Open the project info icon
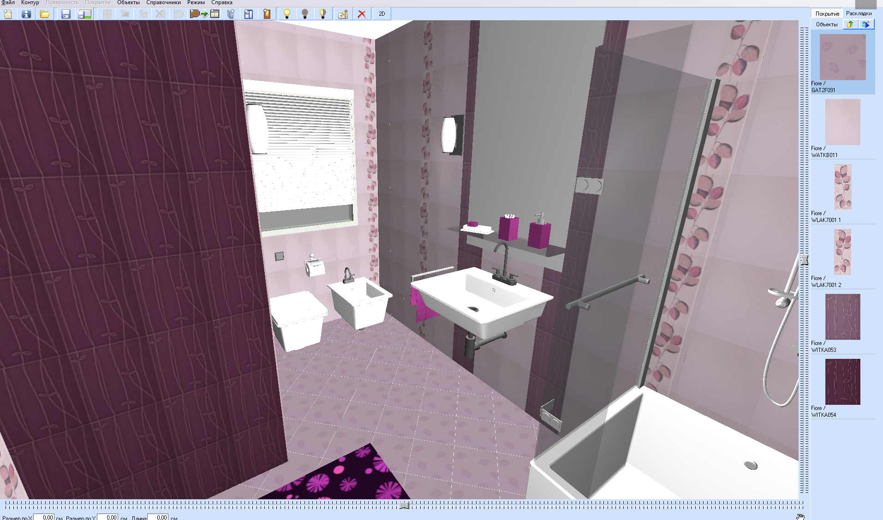 (x=26, y=14)
